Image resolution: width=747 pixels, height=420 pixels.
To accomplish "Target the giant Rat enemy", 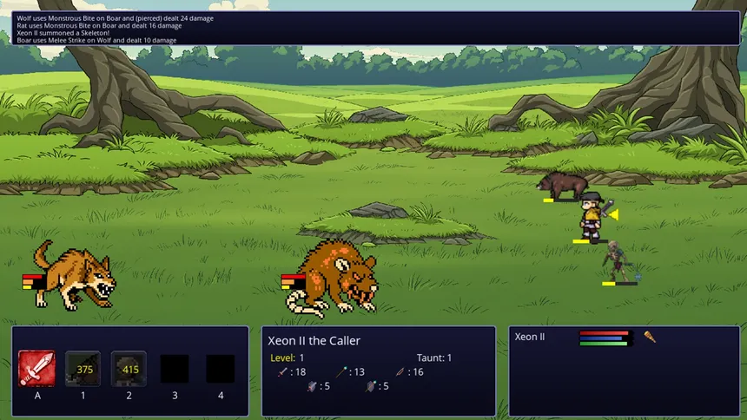I will 332,279.
